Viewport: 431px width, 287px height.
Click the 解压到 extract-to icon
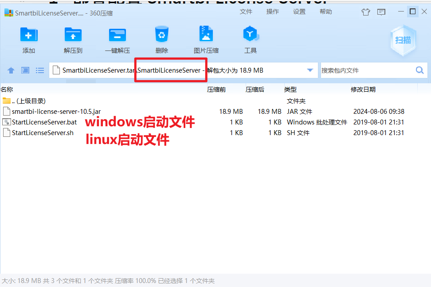(73, 35)
